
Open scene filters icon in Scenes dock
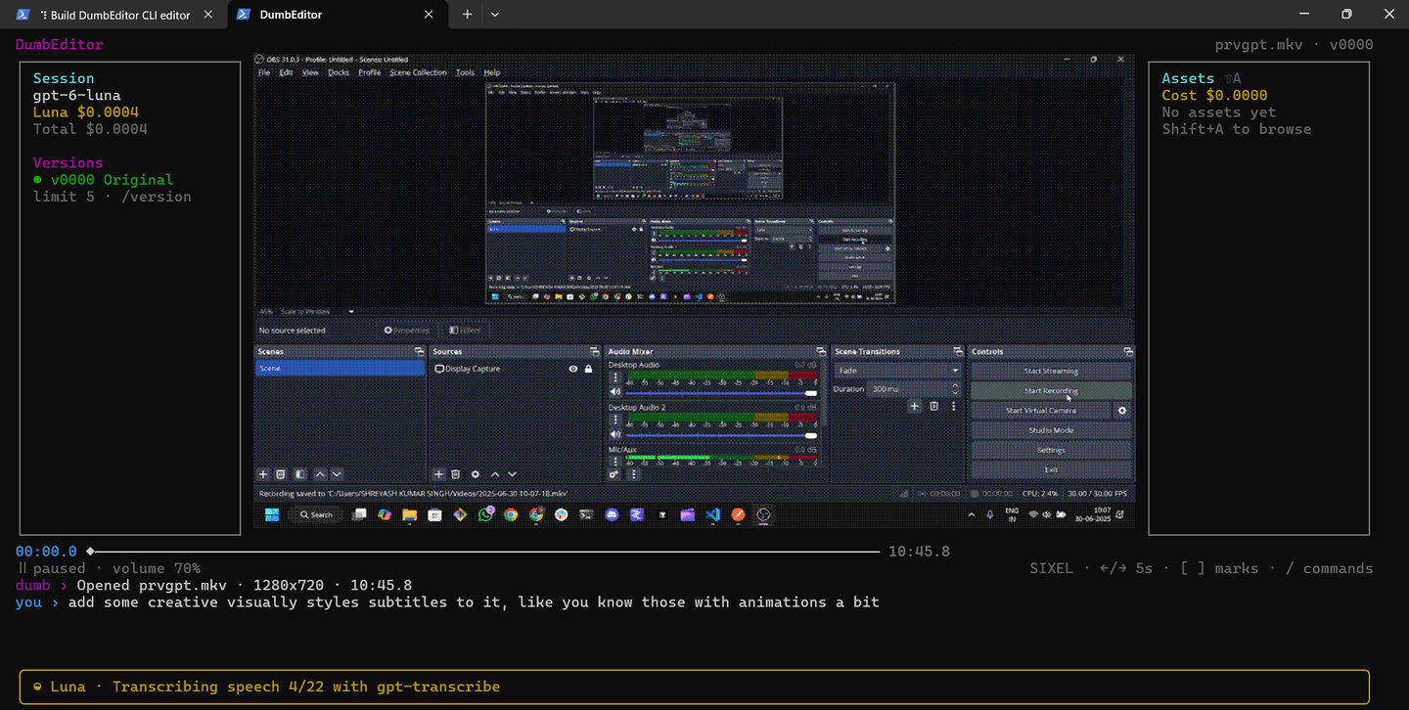click(300, 474)
